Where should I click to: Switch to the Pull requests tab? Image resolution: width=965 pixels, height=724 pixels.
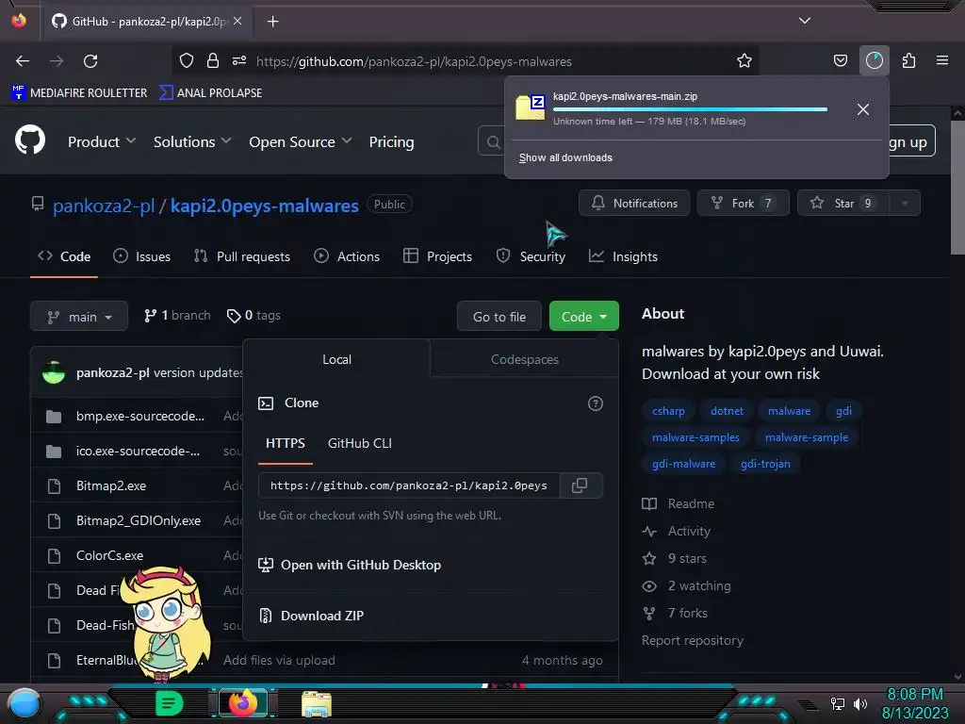coord(242,256)
